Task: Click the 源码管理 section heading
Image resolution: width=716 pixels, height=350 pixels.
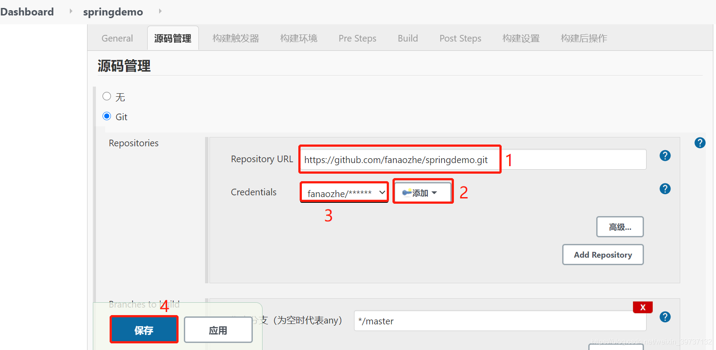Action: click(124, 66)
